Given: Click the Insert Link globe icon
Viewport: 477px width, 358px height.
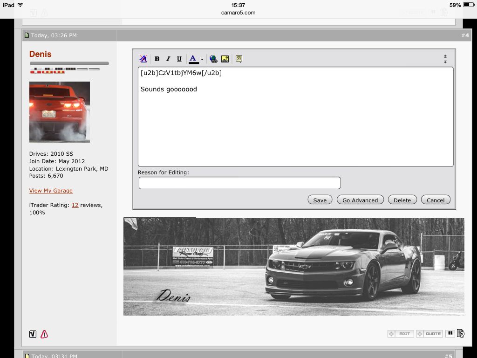Looking at the screenshot, I should tap(213, 59).
